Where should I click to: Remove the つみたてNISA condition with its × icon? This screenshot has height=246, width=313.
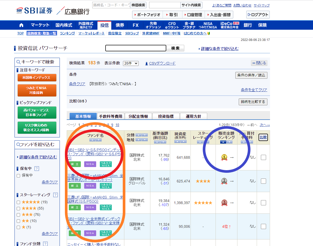click(132, 84)
